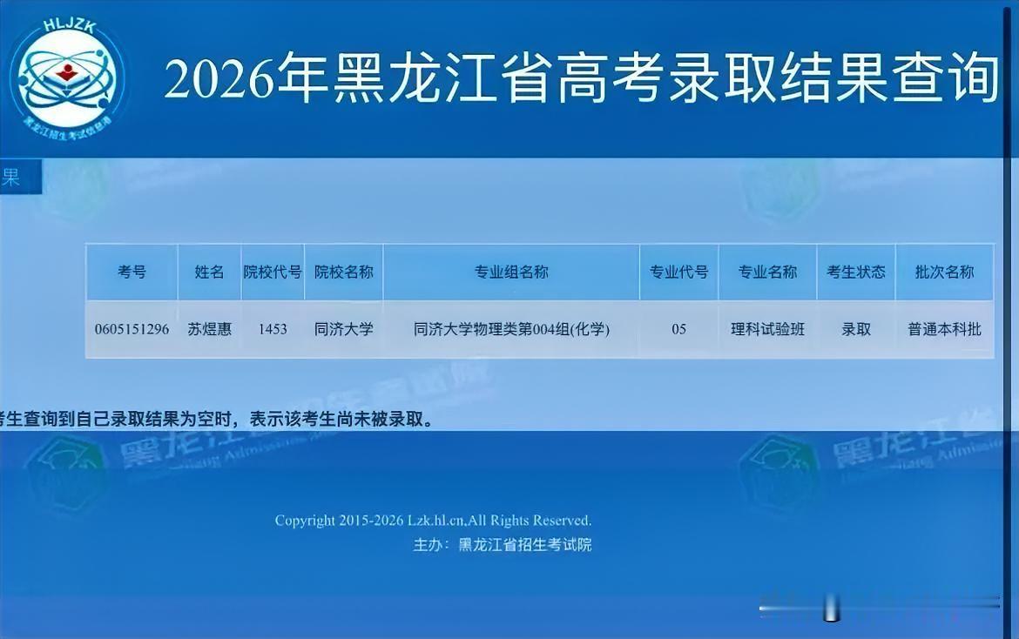Select the 理科试验班 major cell
Screen dimensions: 1019x639
click(767, 329)
